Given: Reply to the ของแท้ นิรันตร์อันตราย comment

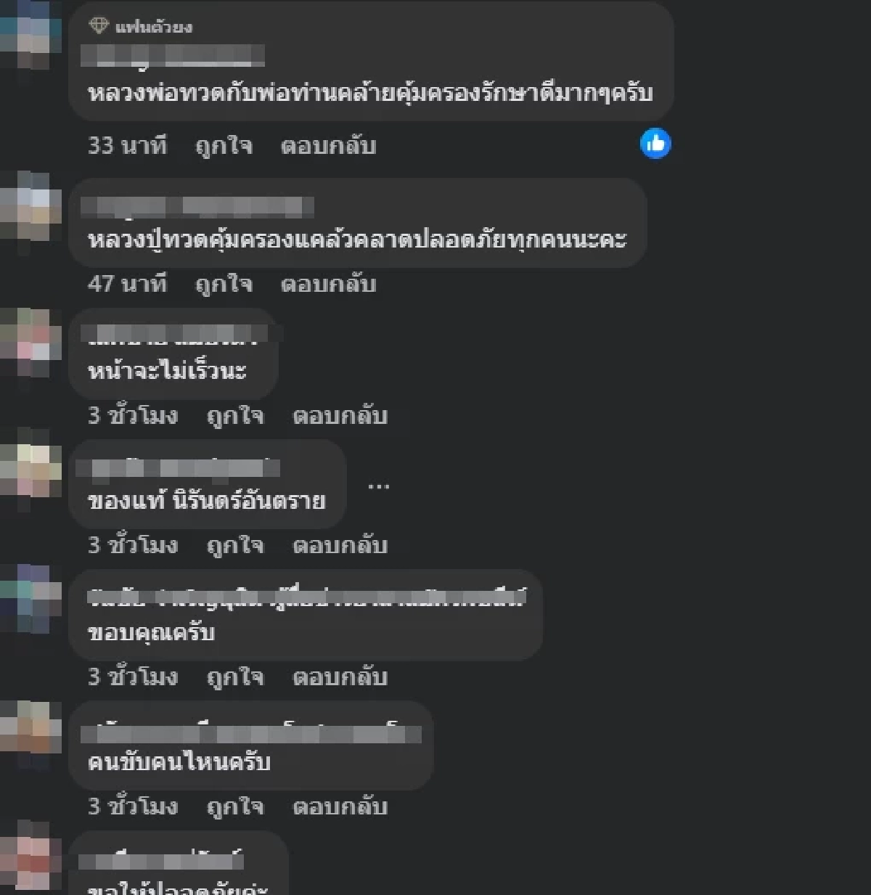Looking at the screenshot, I should click(340, 546).
